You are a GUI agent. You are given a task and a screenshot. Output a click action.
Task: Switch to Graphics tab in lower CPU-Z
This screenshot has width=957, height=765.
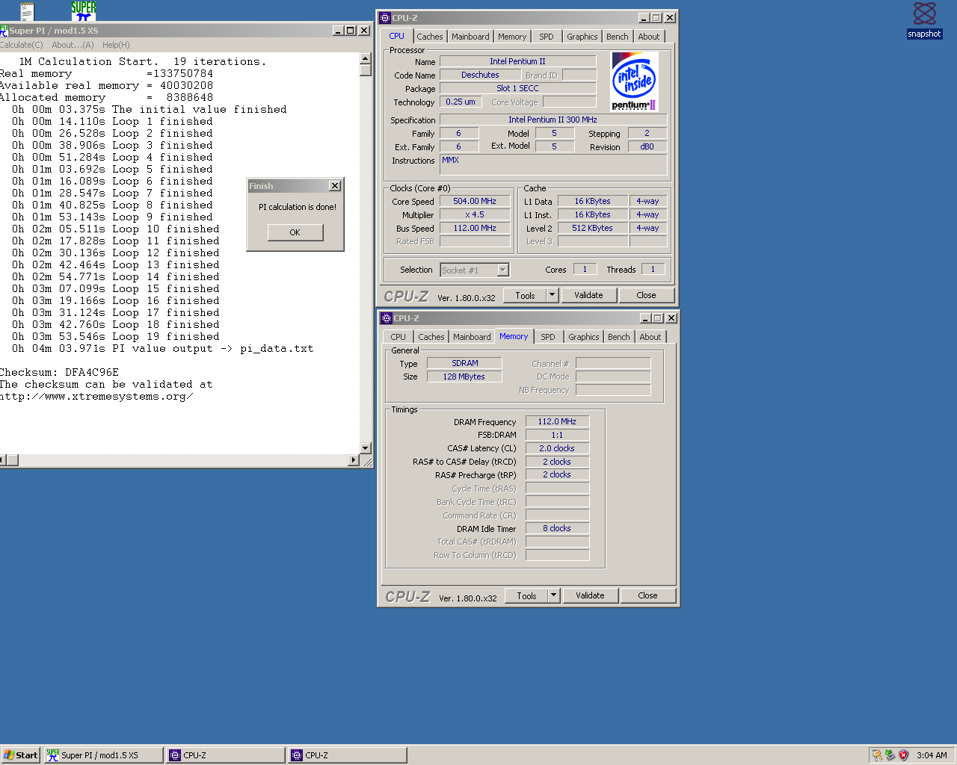584,337
